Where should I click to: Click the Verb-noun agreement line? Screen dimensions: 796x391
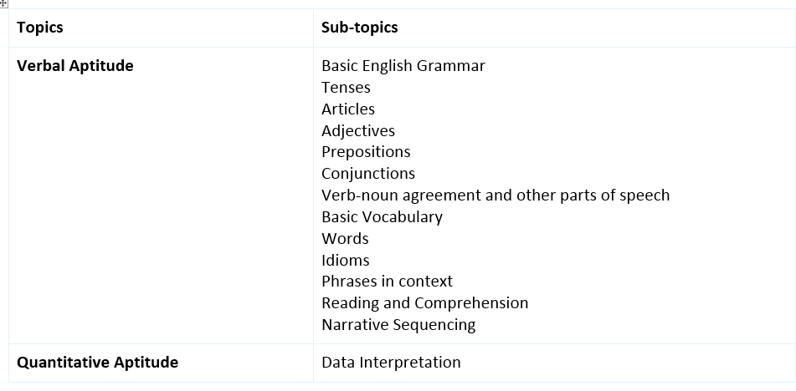(495, 195)
